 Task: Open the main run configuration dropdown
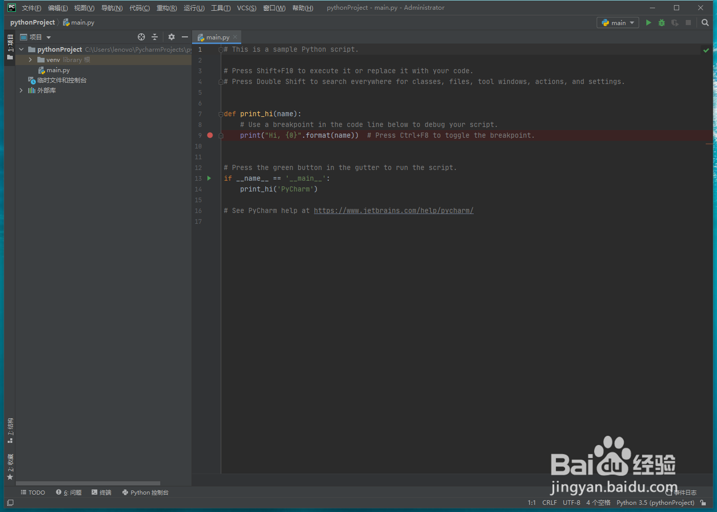coord(618,23)
